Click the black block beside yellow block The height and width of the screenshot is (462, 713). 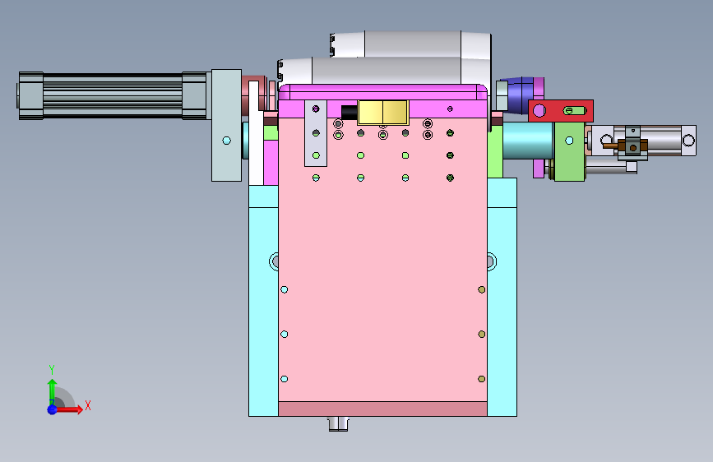coord(350,113)
